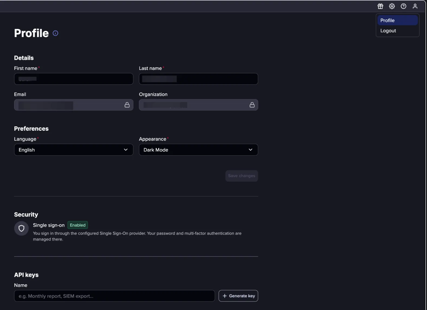Open the Appearance dropdown

point(198,150)
